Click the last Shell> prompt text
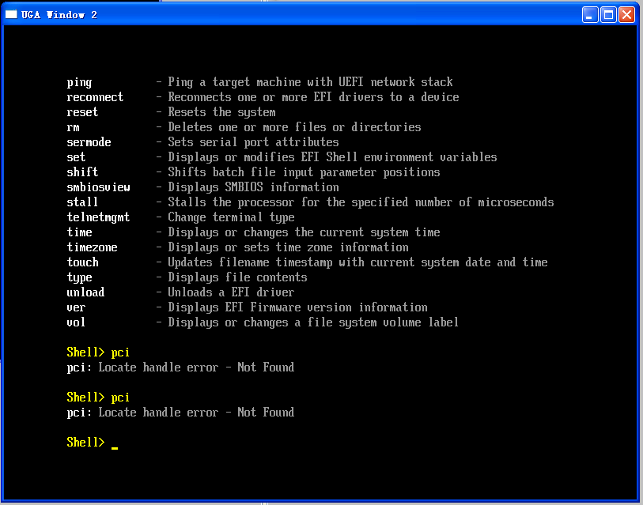643x505 pixels. pyautogui.click(x=85, y=442)
